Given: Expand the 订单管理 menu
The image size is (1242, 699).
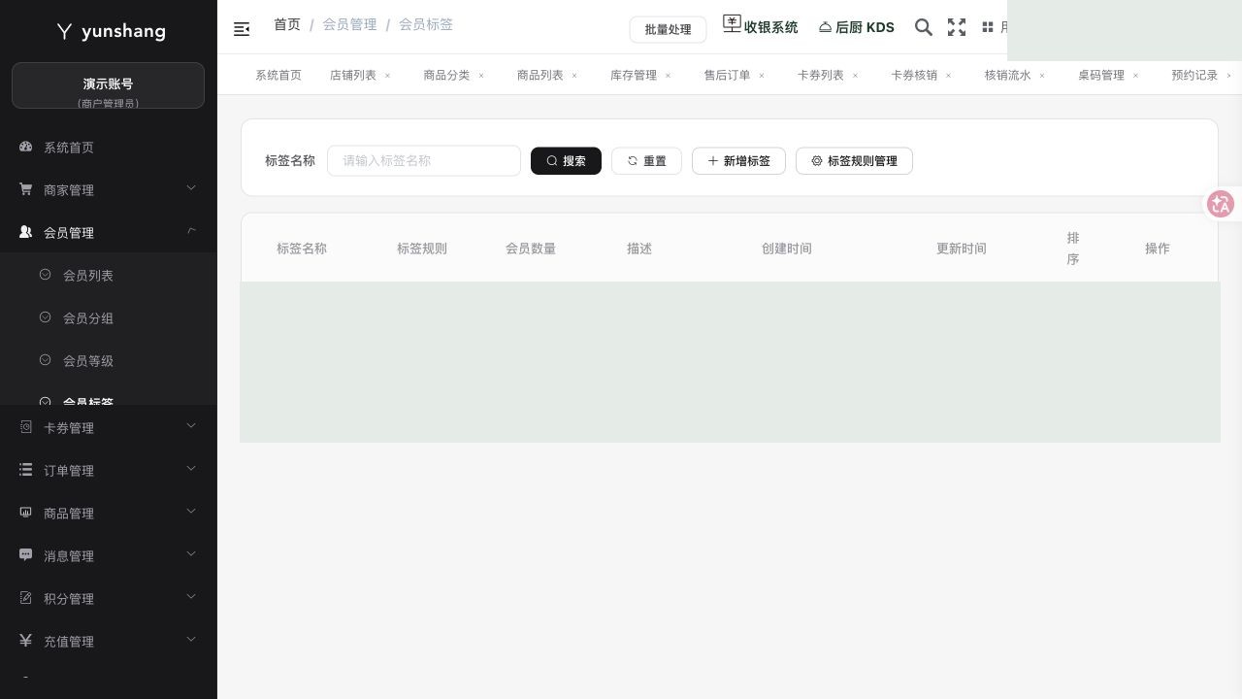Looking at the screenshot, I should 109,470.
